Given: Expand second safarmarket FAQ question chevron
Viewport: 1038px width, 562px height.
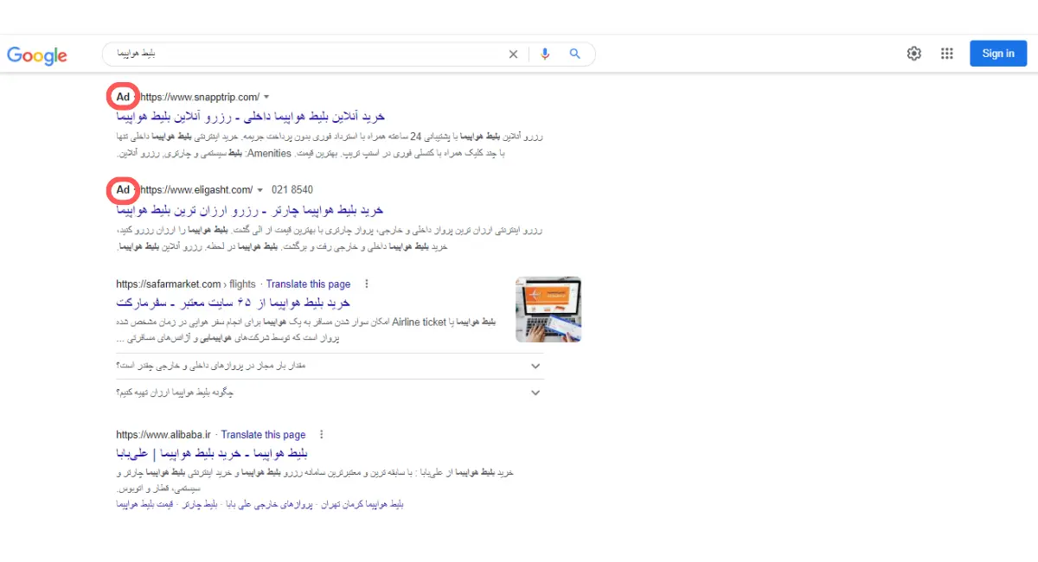Looking at the screenshot, I should pyautogui.click(x=535, y=393).
